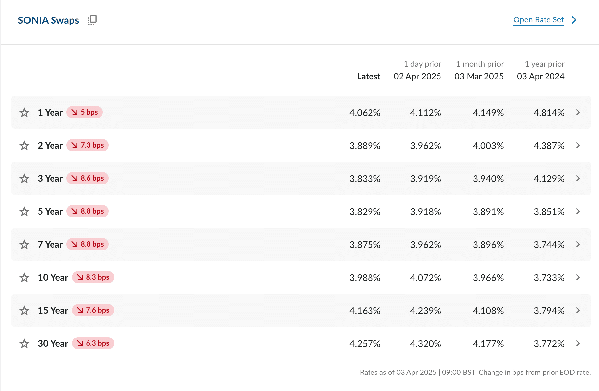Viewport: 599px width, 391px height.
Task: Select the 03 Mar 2025 column header
Action: coord(479,76)
